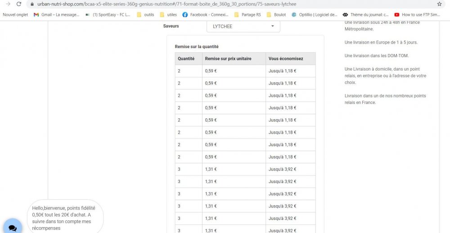Reload the page with the refresh icon
Image resolution: width=450 pixels, height=233 pixels.
pos(18,4)
